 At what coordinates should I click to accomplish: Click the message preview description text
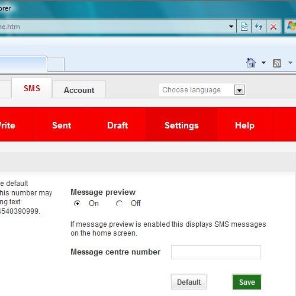168,229
